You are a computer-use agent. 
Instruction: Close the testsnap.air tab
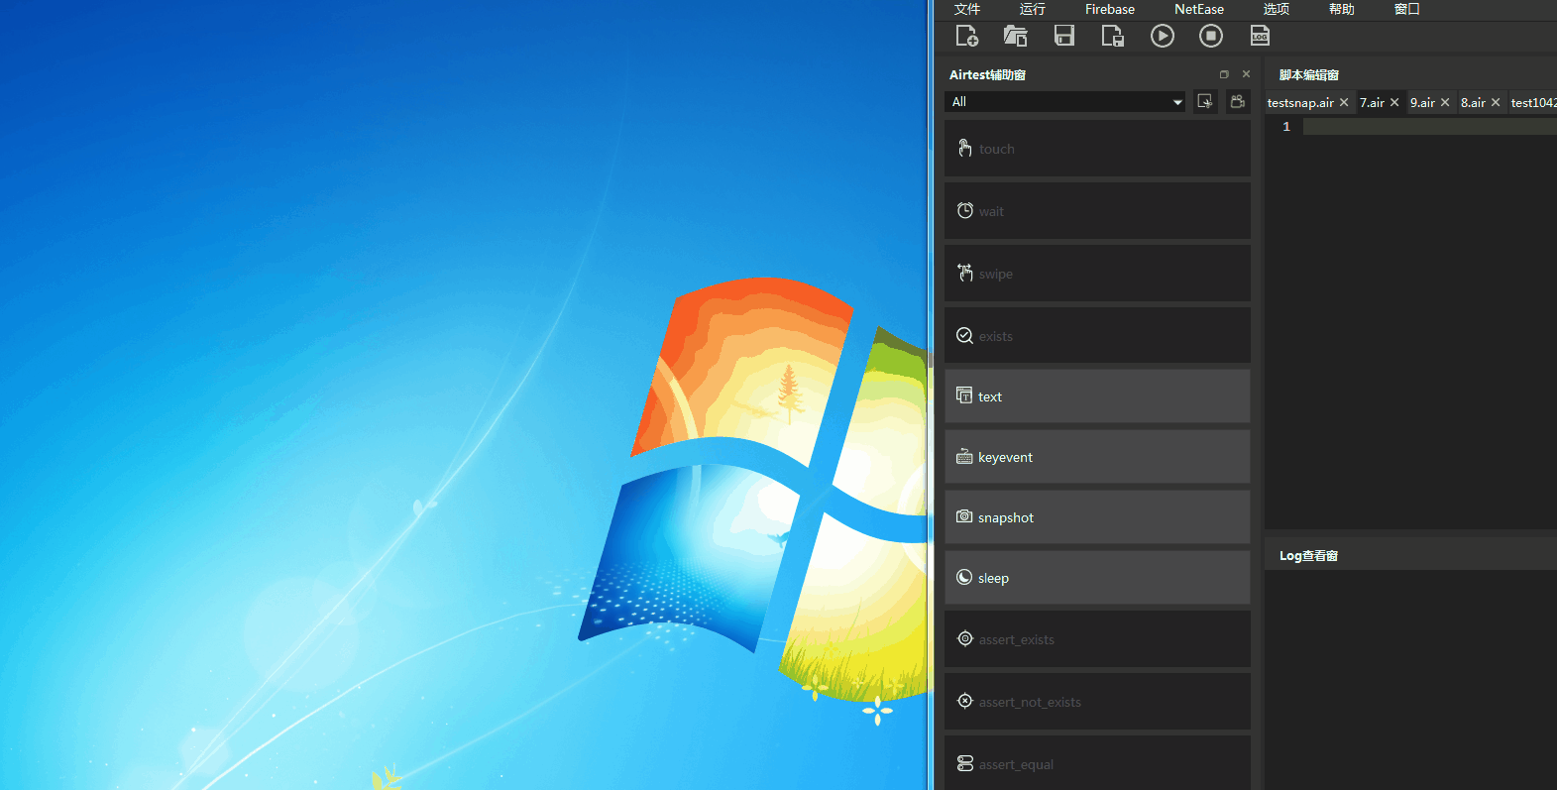click(1344, 102)
